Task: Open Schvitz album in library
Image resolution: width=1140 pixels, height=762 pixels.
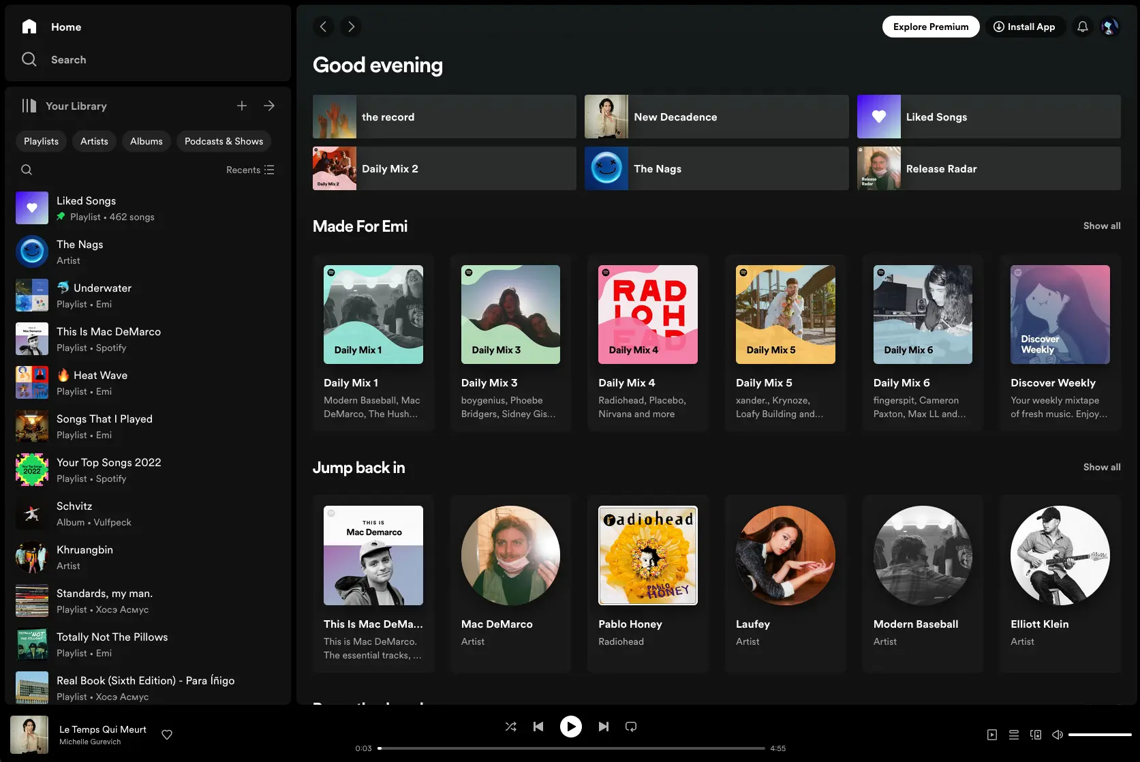Action: 148,513
